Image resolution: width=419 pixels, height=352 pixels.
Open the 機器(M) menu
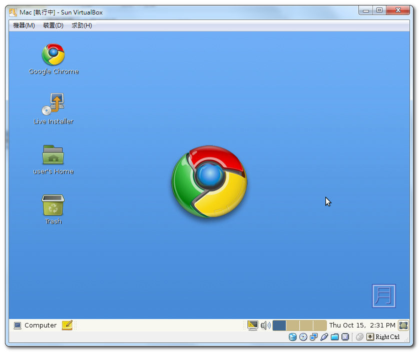(x=24, y=25)
